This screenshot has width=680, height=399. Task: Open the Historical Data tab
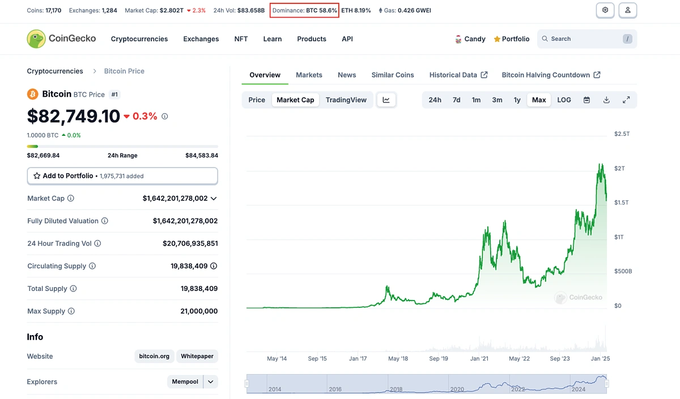(458, 75)
